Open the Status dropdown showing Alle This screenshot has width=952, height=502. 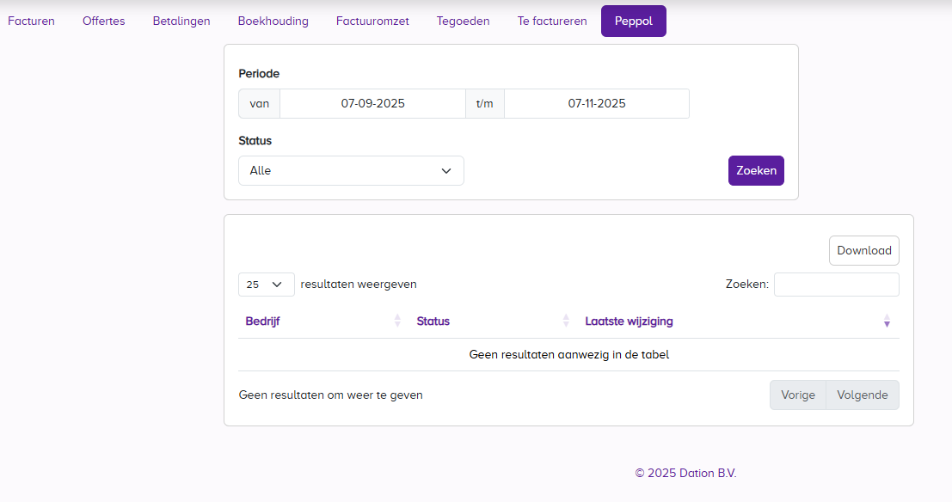(x=351, y=170)
